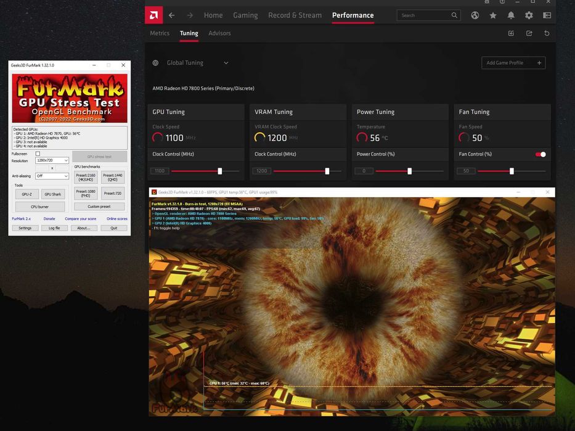The height and width of the screenshot is (431, 575).
Task: Select the Tuning sub-tab
Action: [x=189, y=33]
